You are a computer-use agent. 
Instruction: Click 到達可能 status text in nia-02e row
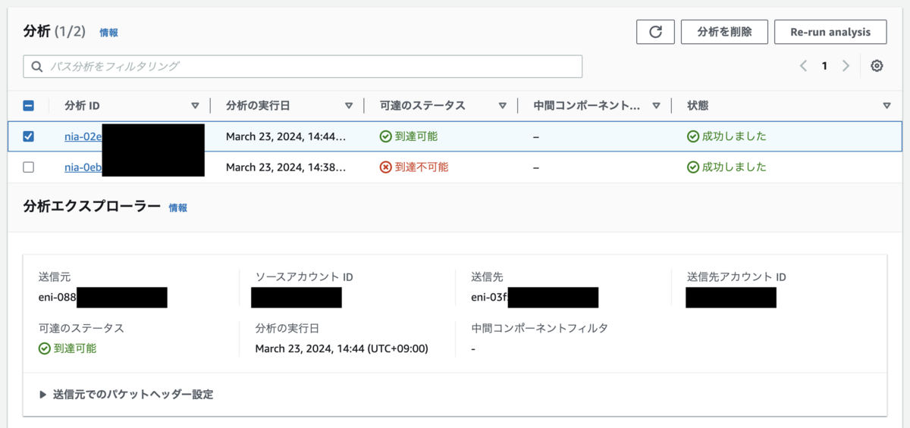pos(416,136)
